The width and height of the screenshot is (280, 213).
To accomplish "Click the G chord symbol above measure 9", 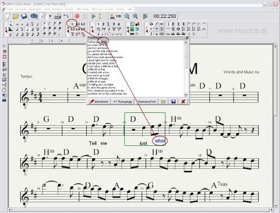I will (46, 119).
